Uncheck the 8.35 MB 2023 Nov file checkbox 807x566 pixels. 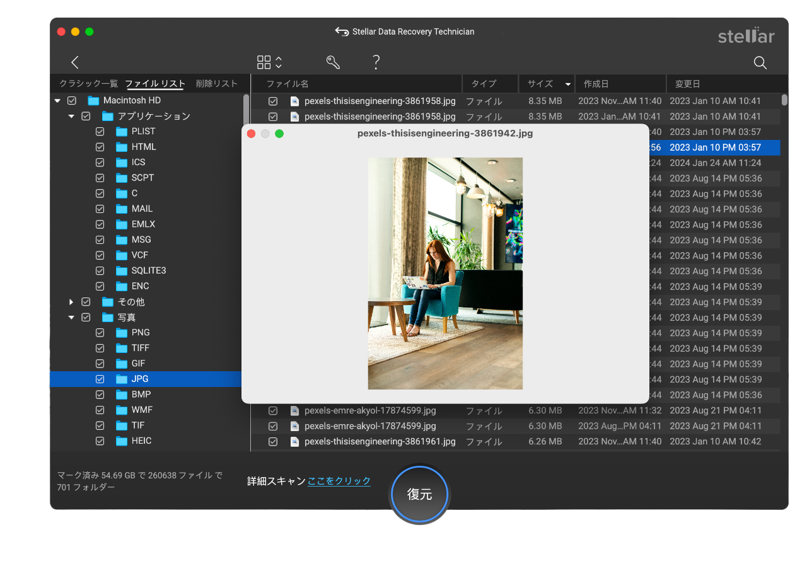[273, 101]
